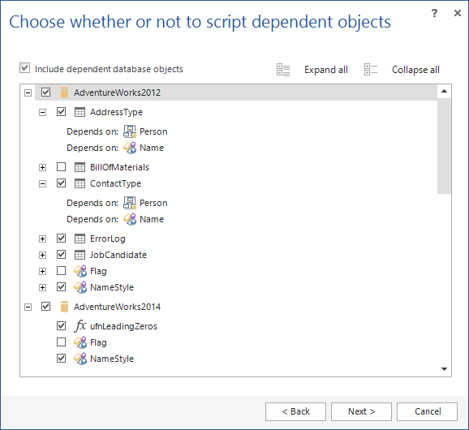Expand the JobCandidate node
Image resolution: width=469 pixels, height=430 pixels.
43,255
